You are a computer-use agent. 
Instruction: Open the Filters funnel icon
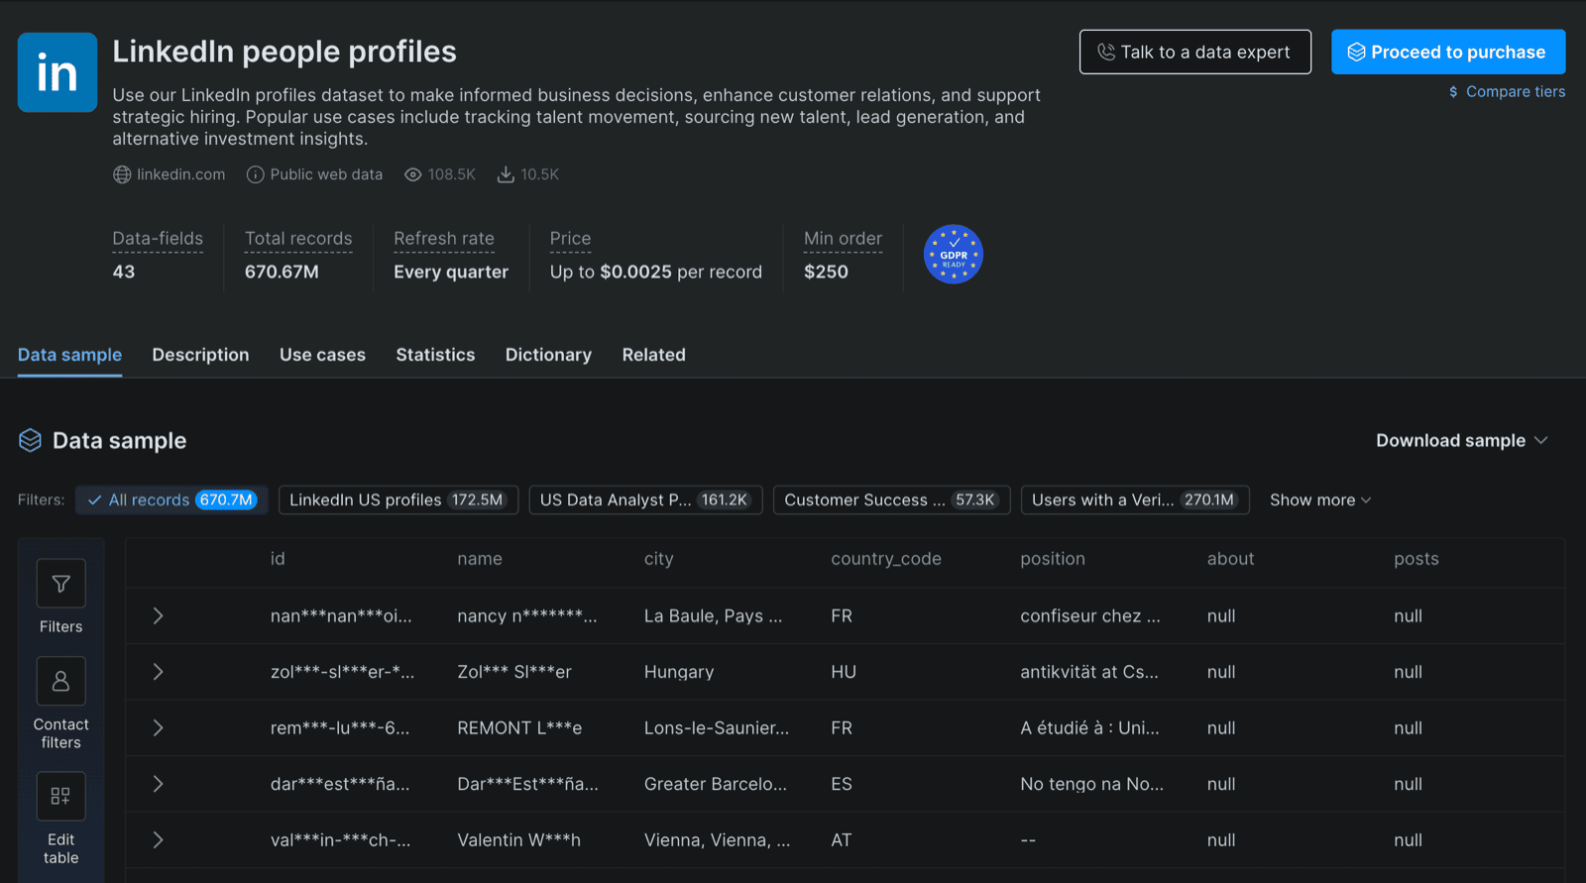pyautogui.click(x=60, y=584)
